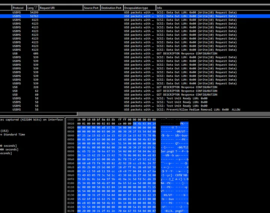Click the Request URI column header
Image resolution: width=270 pixels, height=213 pixels.
click(61, 8)
